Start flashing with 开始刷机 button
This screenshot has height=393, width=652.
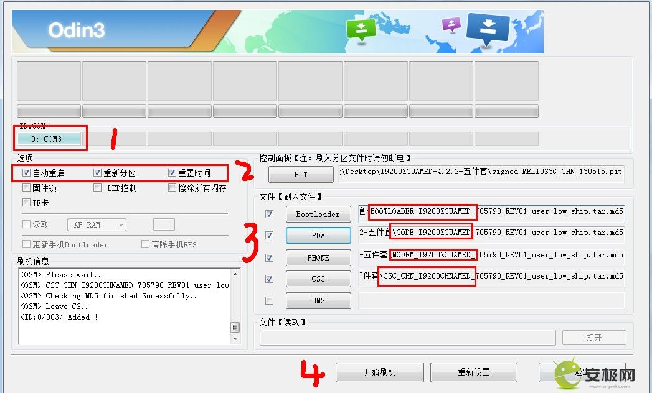(x=380, y=372)
